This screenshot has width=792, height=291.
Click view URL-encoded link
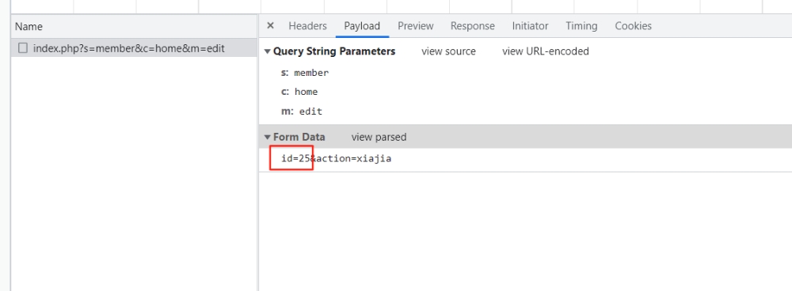[x=546, y=51]
